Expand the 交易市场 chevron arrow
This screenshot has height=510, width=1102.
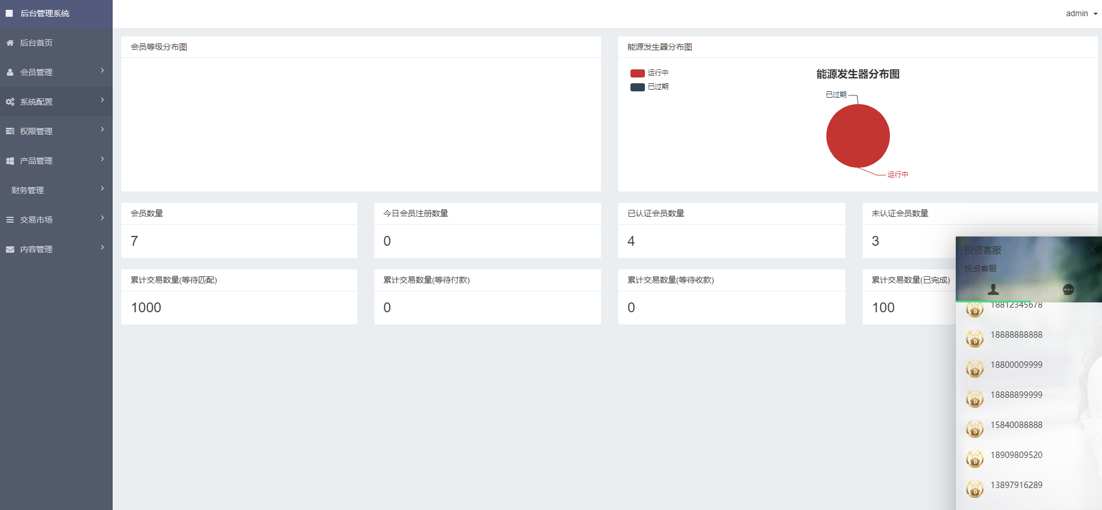point(102,218)
